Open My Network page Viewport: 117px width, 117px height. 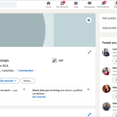coord(62,5)
